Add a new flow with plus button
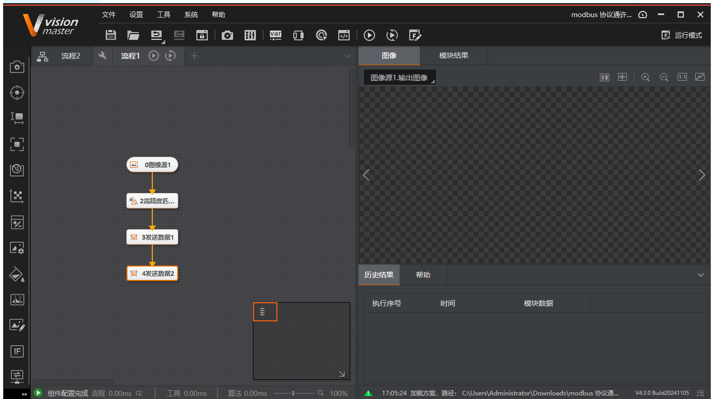Screen dimensions: 717x399 (x=194, y=56)
